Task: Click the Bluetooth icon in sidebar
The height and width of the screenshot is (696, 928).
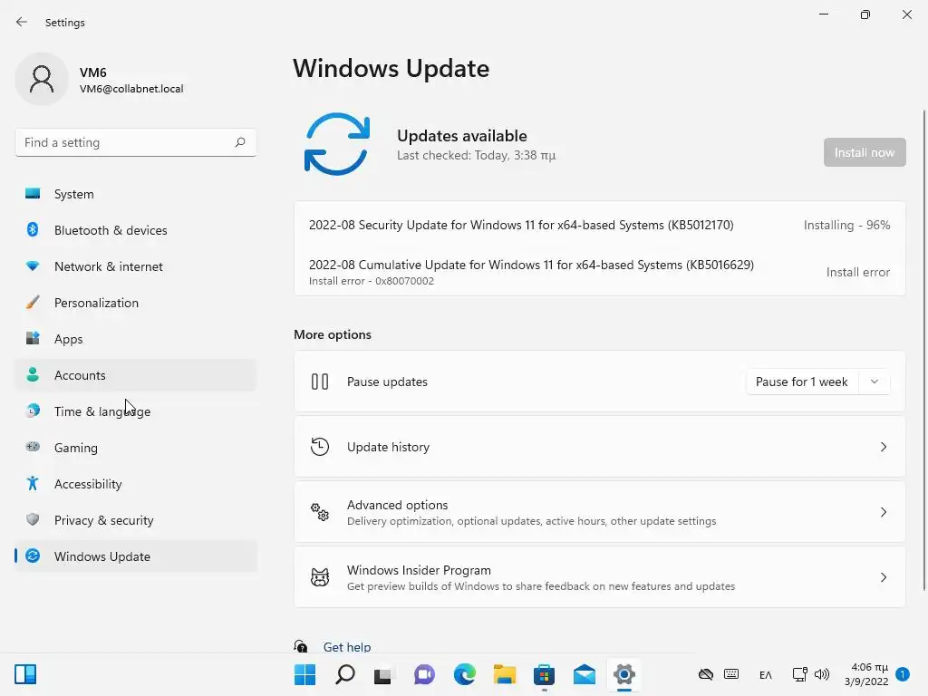Action: (x=33, y=229)
